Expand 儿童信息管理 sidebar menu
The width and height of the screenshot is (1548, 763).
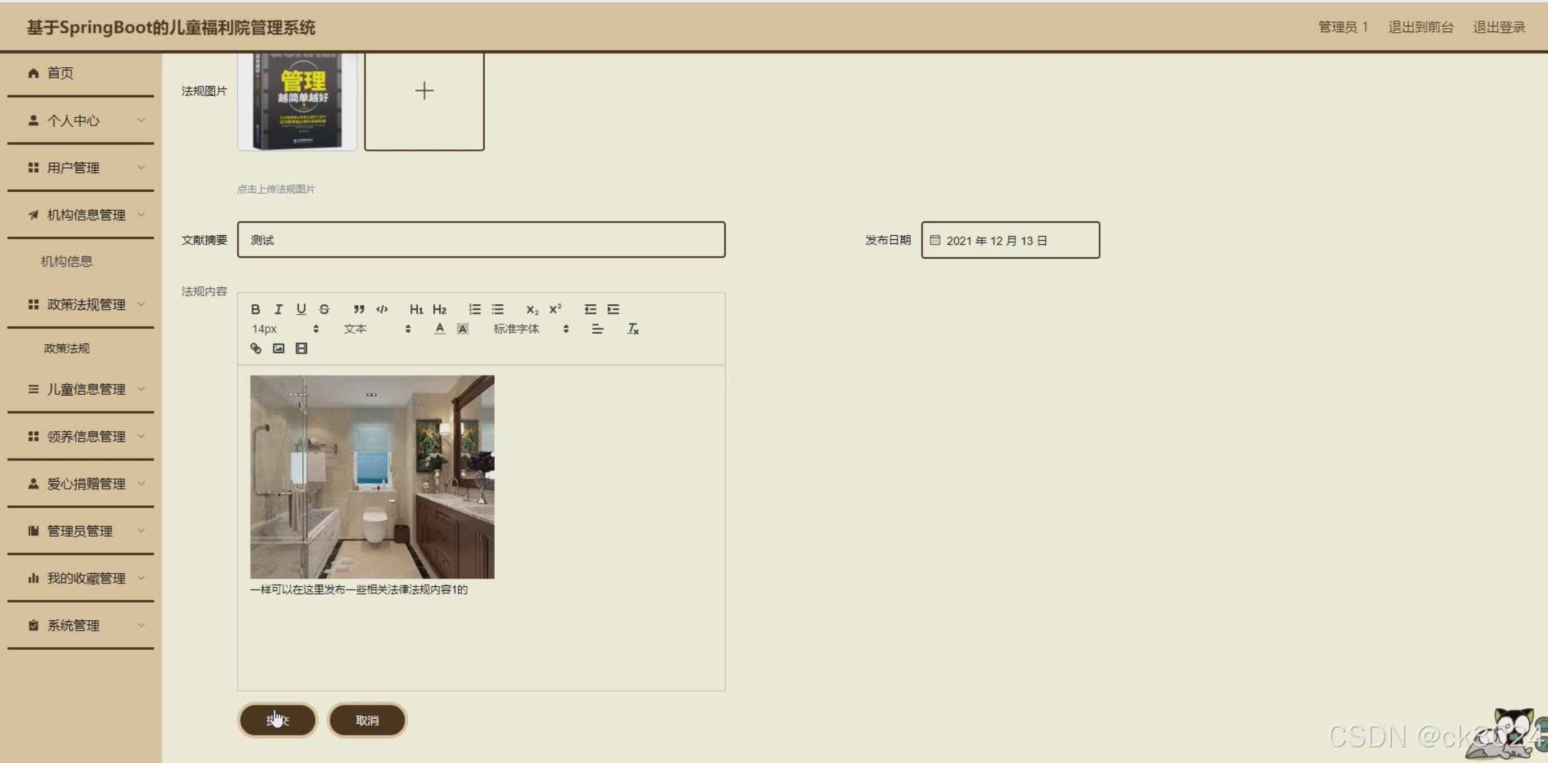click(x=86, y=389)
